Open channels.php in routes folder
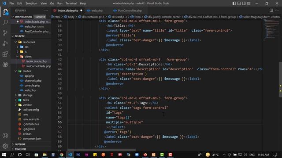This screenshot has height=158, width=282. 33,81
